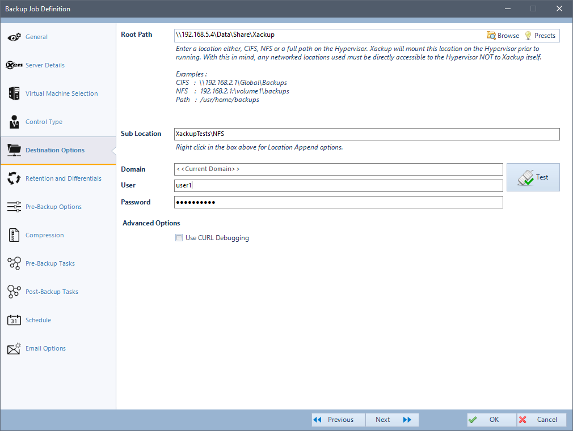Viewport: 573px width, 431px height.
Task: Open the General section
Action: click(x=58, y=37)
